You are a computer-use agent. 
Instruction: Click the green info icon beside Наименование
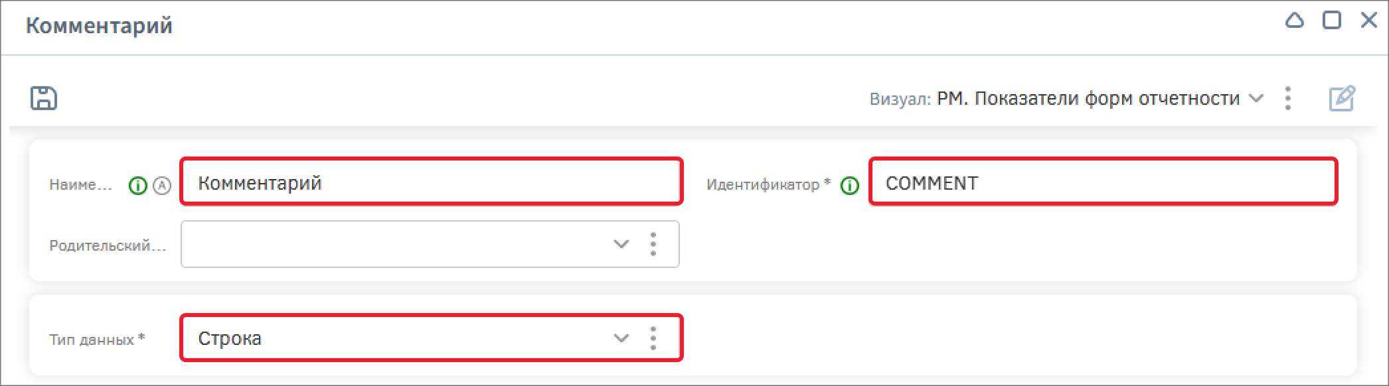[x=137, y=186]
